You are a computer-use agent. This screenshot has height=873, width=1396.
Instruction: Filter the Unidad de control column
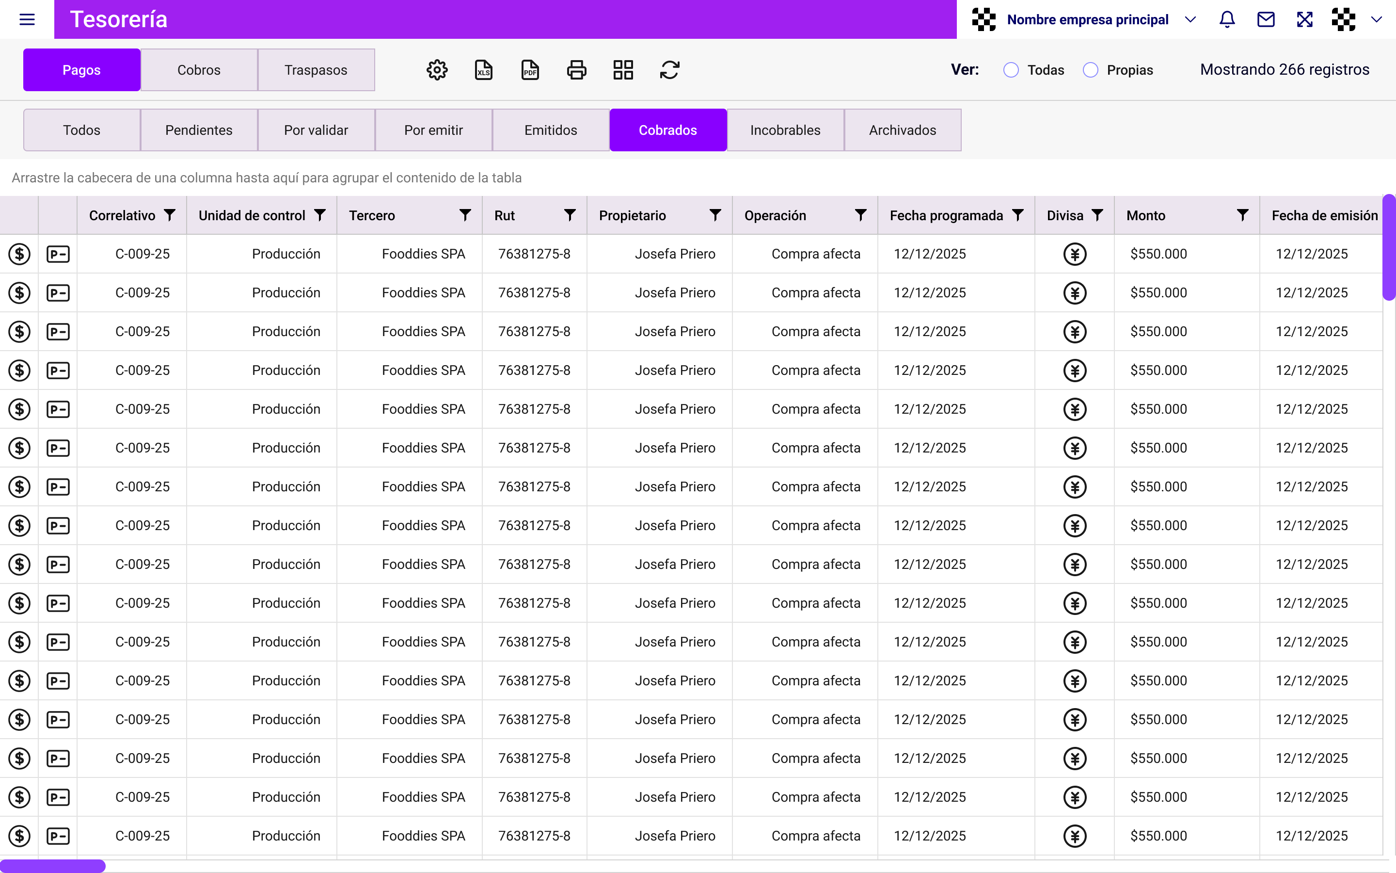click(319, 215)
